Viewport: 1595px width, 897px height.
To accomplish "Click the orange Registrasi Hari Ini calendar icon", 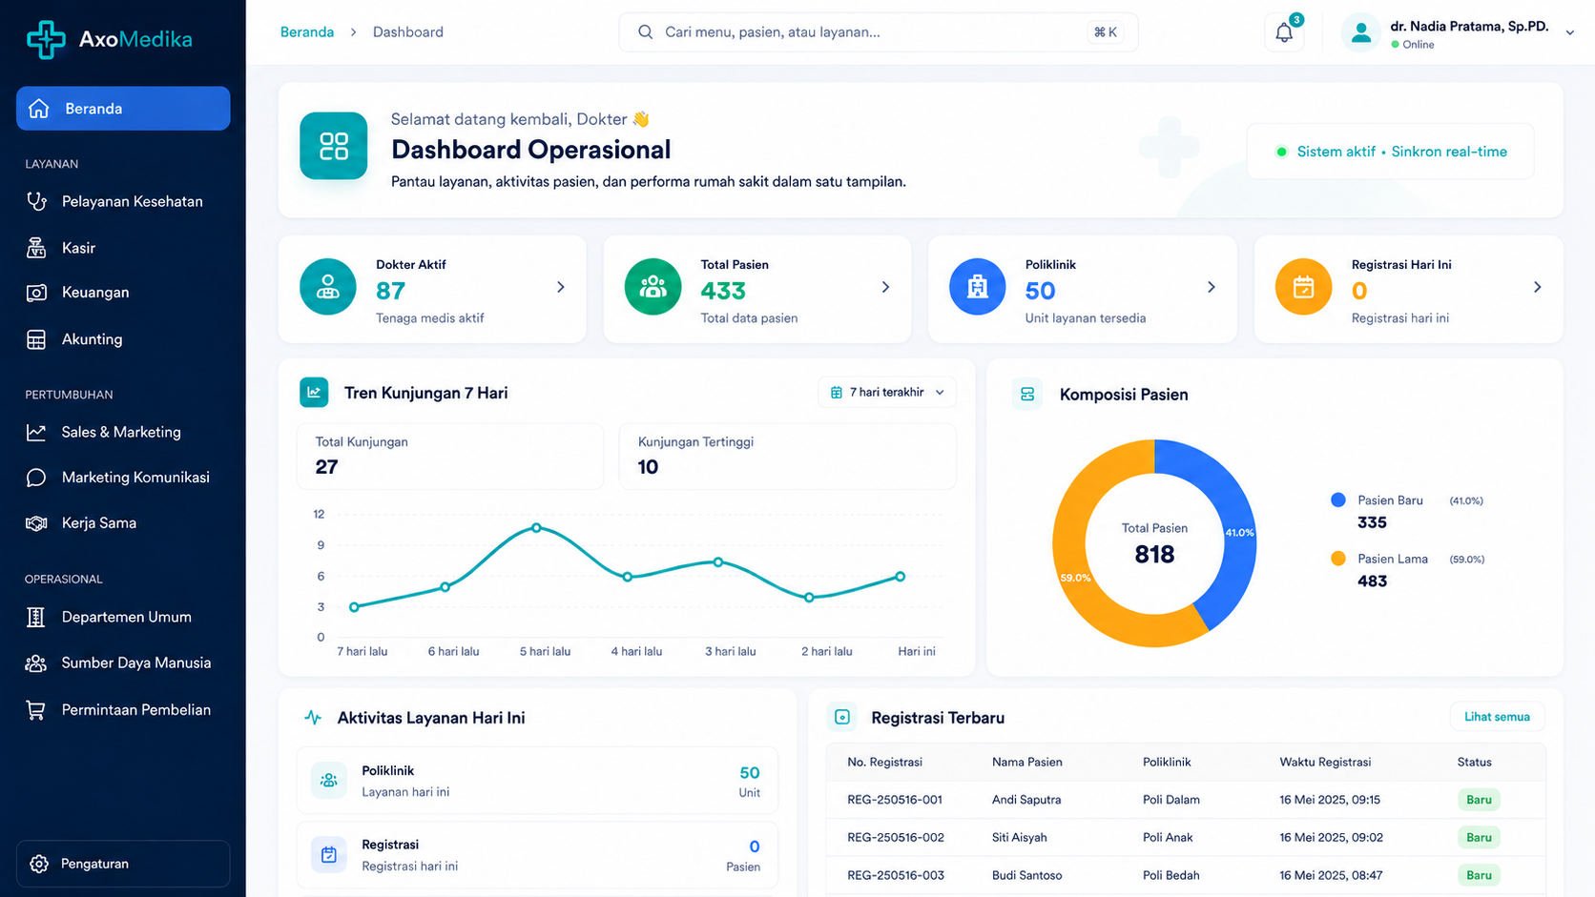I will click(x=1303, y=287).
